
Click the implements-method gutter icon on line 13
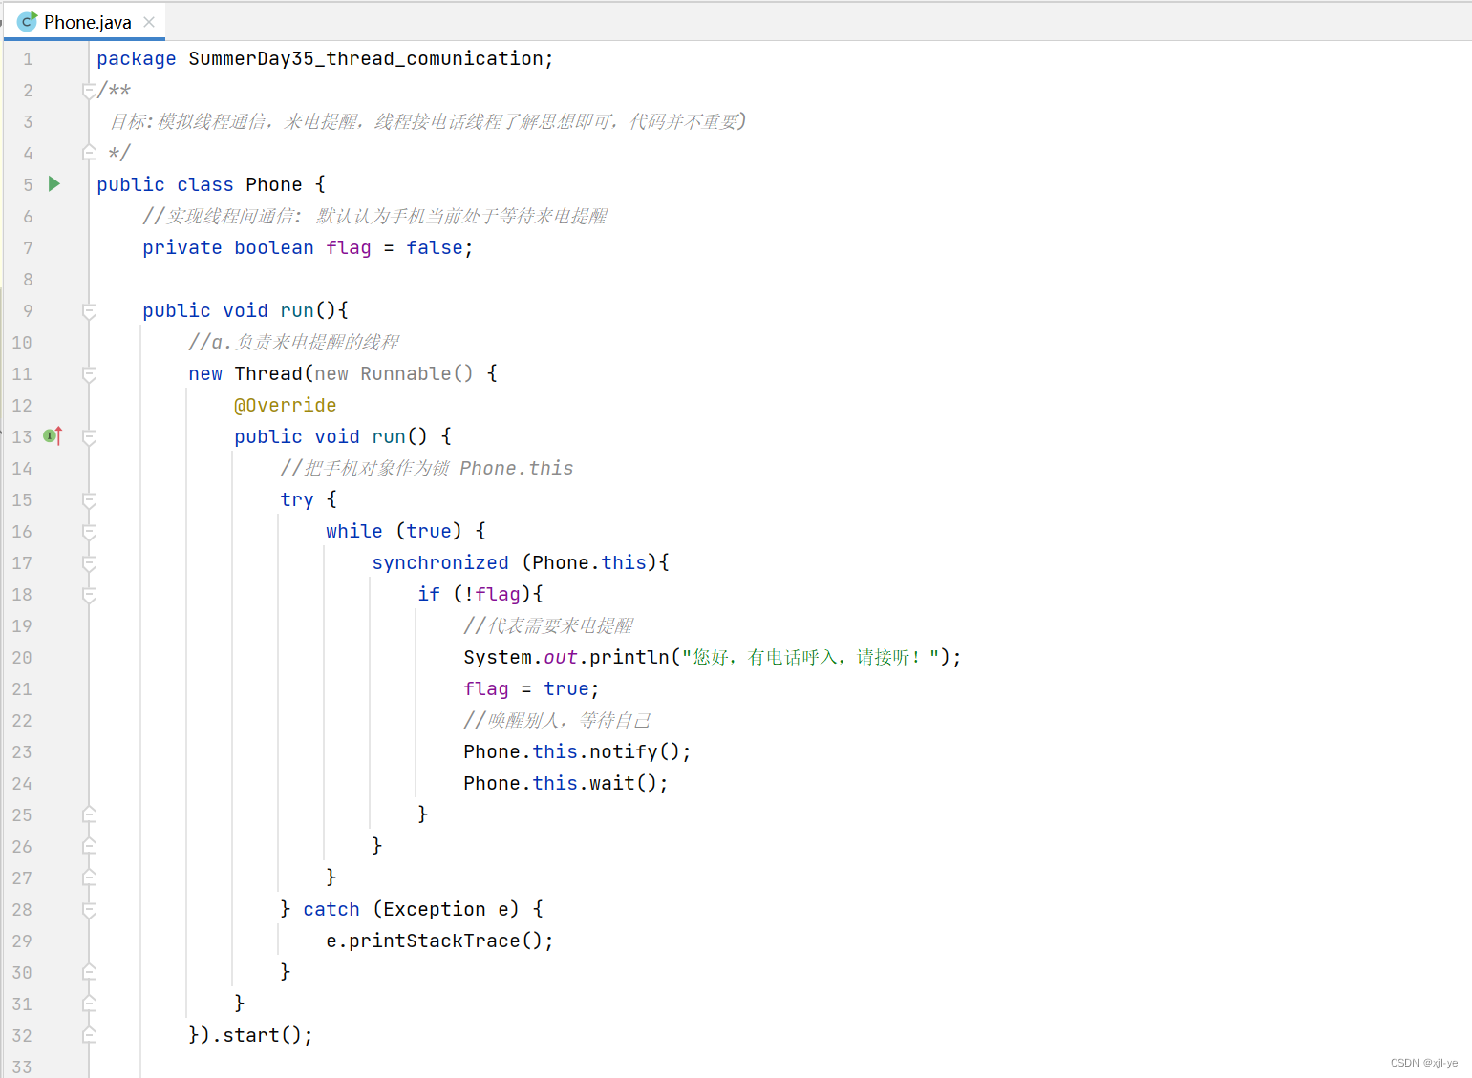coord(53,436)
